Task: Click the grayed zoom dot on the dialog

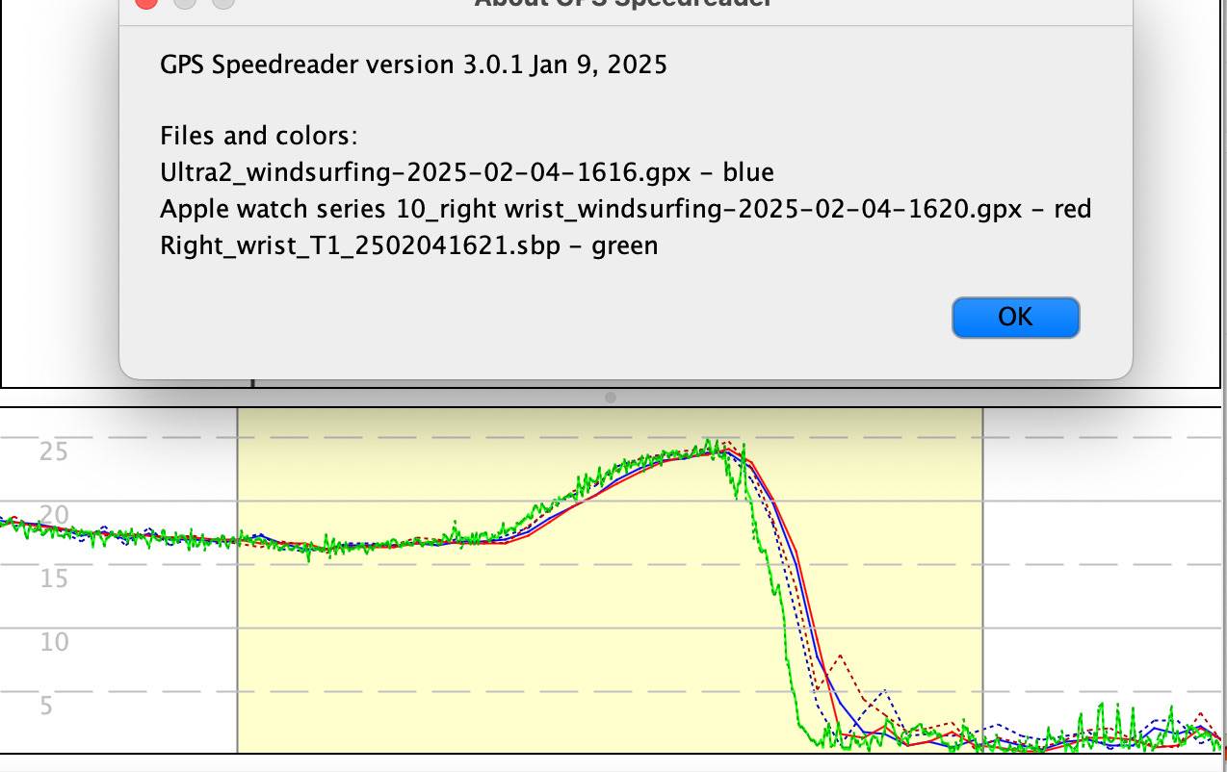Action: 223,5
